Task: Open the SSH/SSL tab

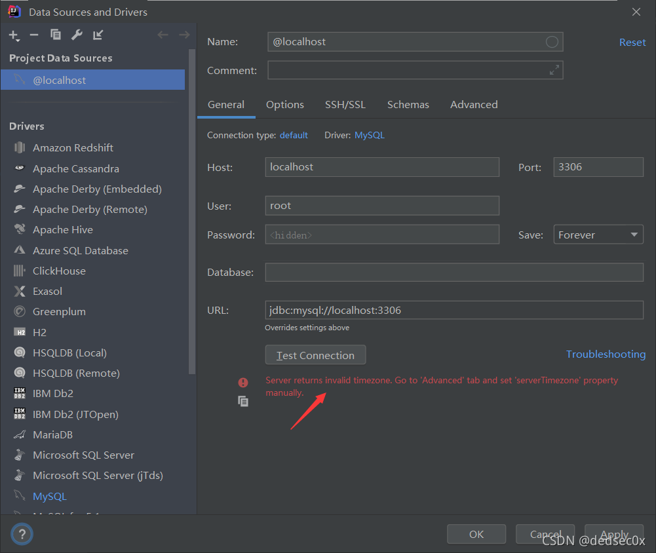Action: click(x=345, y=105)
